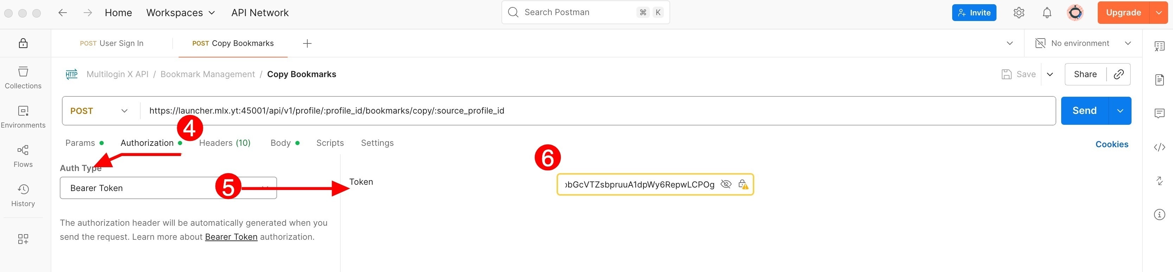Open the notifications bell
This screenshot has height=272, width=1173.
coord(1047,13)
